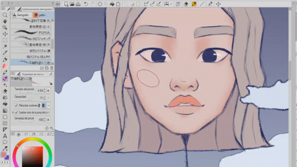Select the Move layer tool in the left toolbox
The height and width of the screenshot is (167, 297).
5,34
